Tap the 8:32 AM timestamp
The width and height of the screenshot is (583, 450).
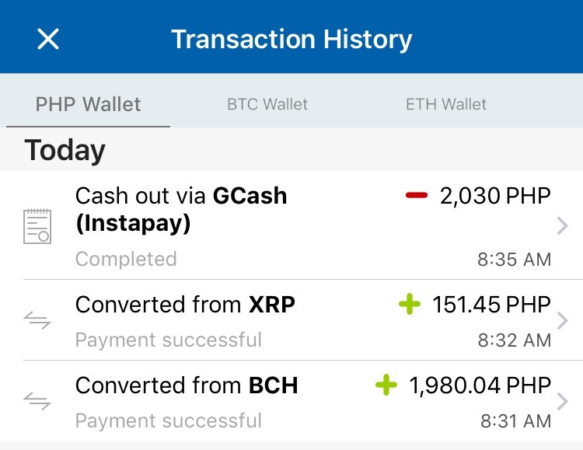tap(515, 340)
